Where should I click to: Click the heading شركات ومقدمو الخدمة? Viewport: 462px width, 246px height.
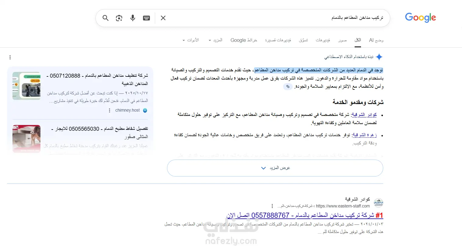(x=358, y=102)
